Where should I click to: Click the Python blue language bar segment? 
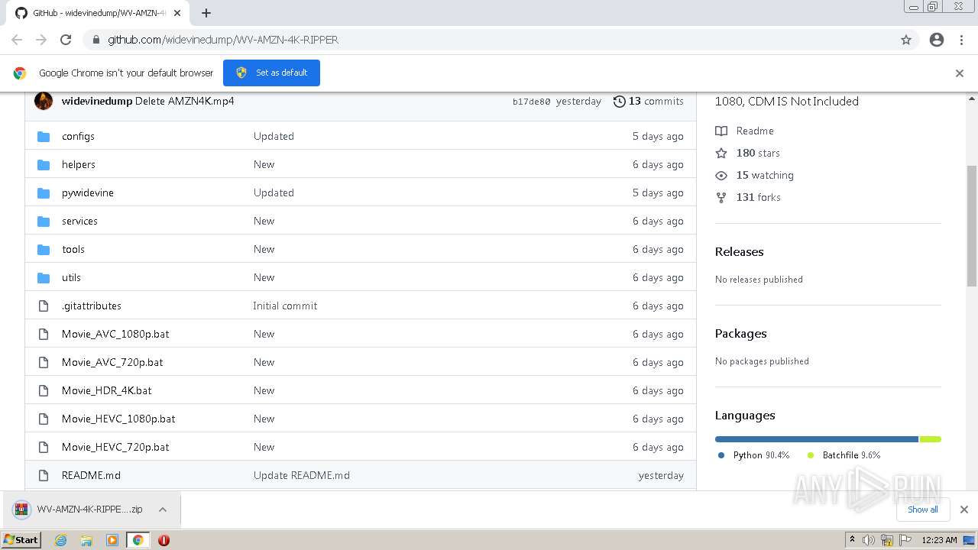(817, 439)
